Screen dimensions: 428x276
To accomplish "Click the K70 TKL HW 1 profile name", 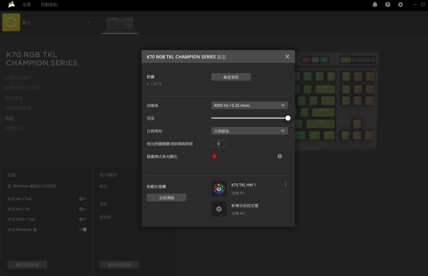I will tap(244, 185).
